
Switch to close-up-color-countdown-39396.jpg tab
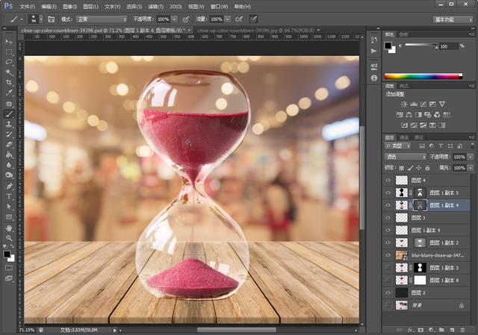click(x=255, y=31)
